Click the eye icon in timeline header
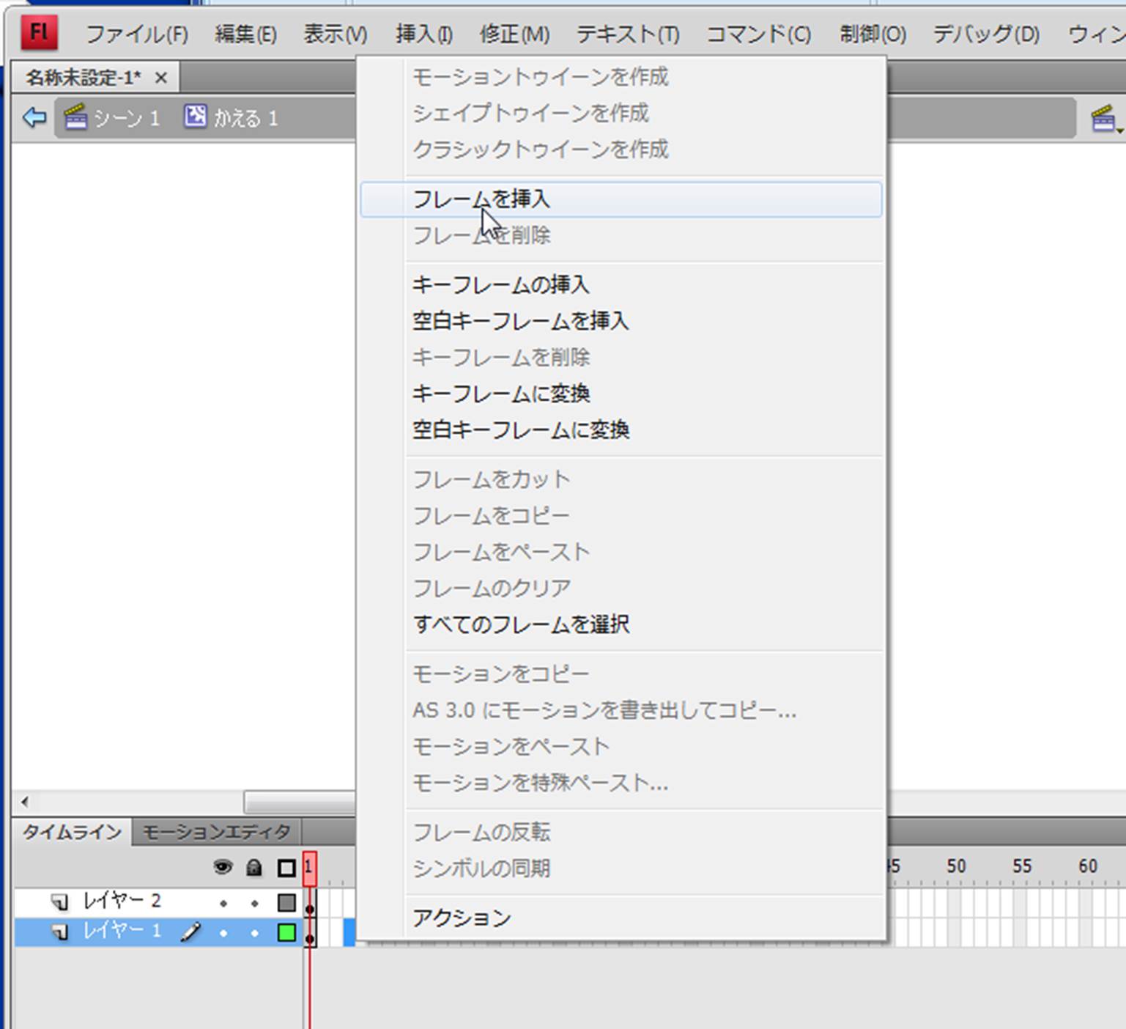 coord(223,868)
